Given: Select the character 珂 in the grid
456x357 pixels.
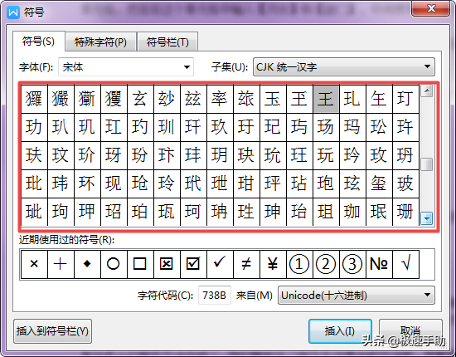Looking at the screenshot, I should click(x=193, y=212).
